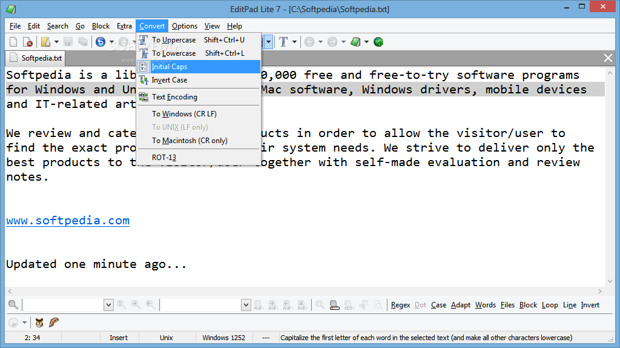Image resolution: width=620 pixels, height=348 pixels.
Task: Open the Extra menu
Action: [124, 26]
